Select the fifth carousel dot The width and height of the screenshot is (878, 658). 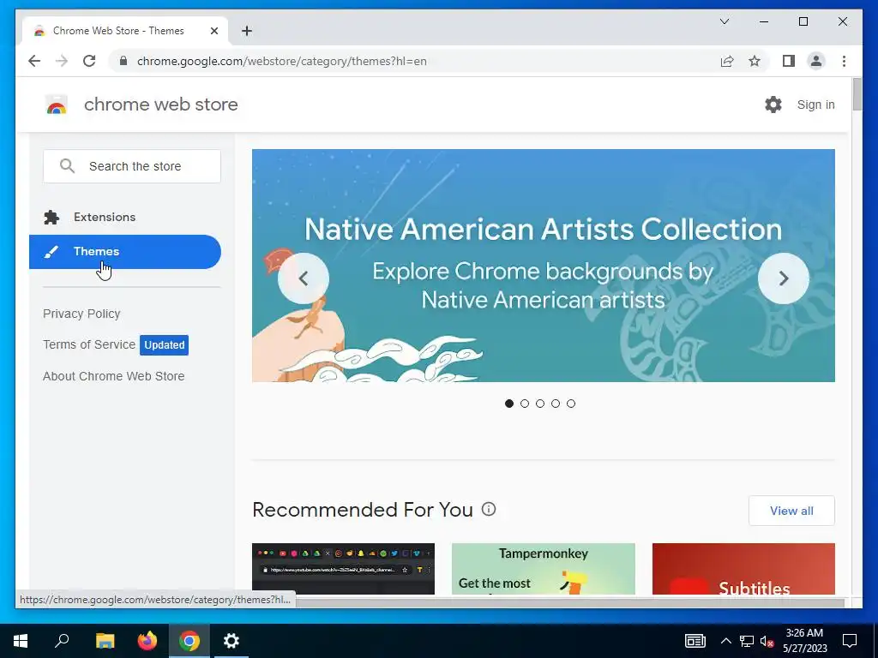click(x=570, y=404)
